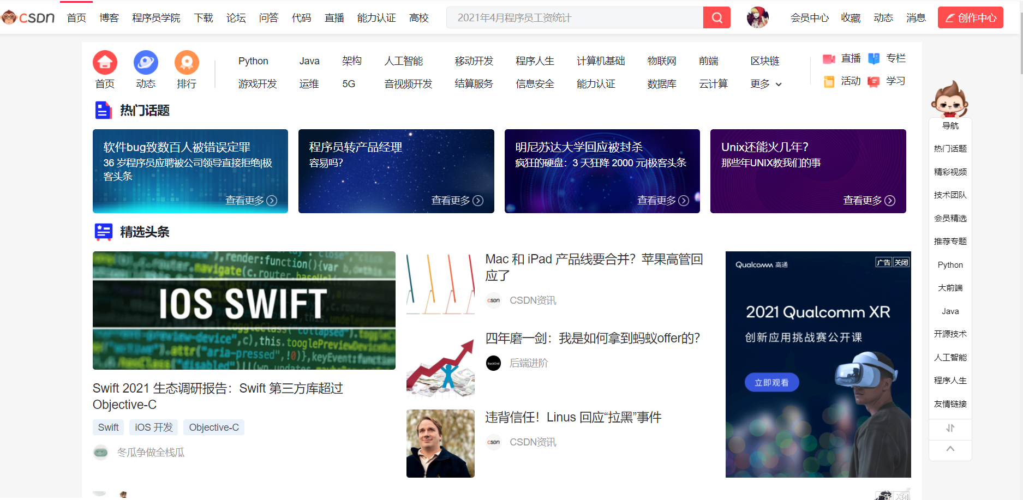
Task: Open 活动 activity icon
Action: pyautogui.click(x=842, y=81)
